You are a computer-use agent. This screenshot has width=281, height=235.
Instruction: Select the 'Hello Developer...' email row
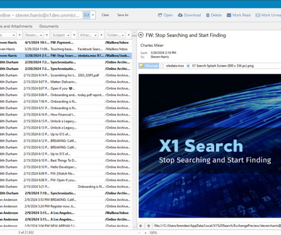66,167
